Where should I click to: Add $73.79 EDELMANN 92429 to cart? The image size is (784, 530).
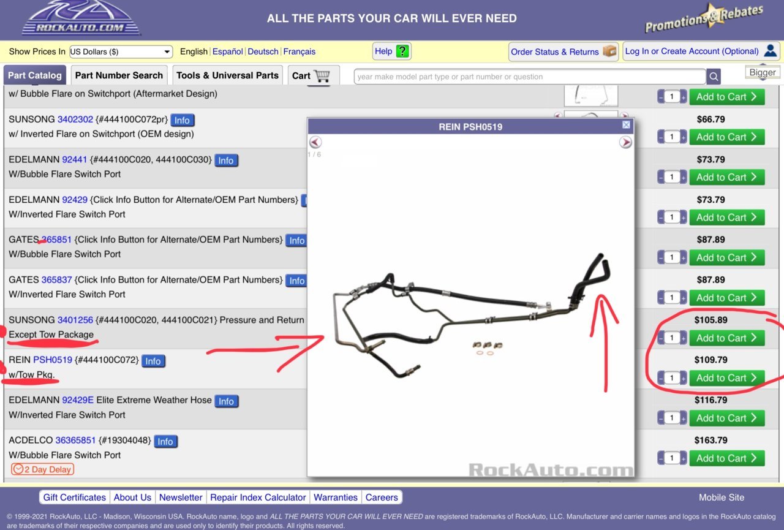pos(727,217)
